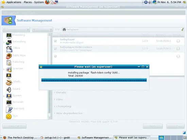Image resolution: width=187 pixels, height=140 pixels.
Task: Open the Options menu in Software Management
Action: pyautogui.click(x=14, y=13)
